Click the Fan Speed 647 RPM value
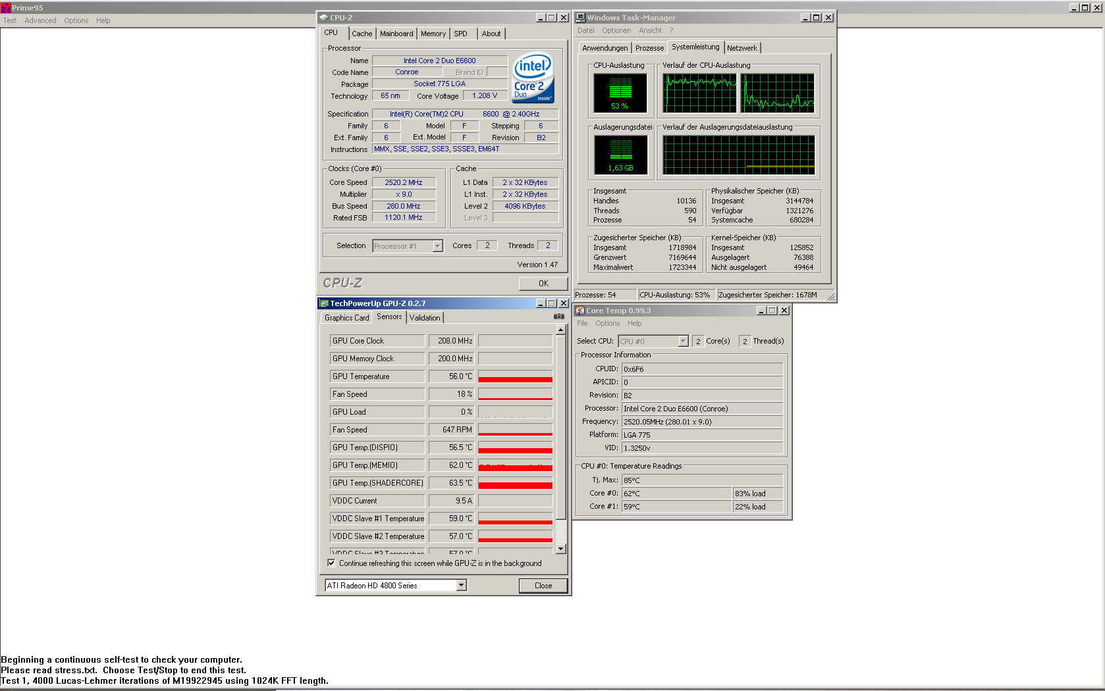 pyautogui.click(x=451, y=430)
